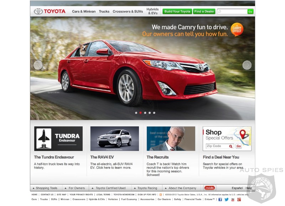Screen dimensions: 285x206
Task: Open the Entune footer link
Action: pos(209,199)
